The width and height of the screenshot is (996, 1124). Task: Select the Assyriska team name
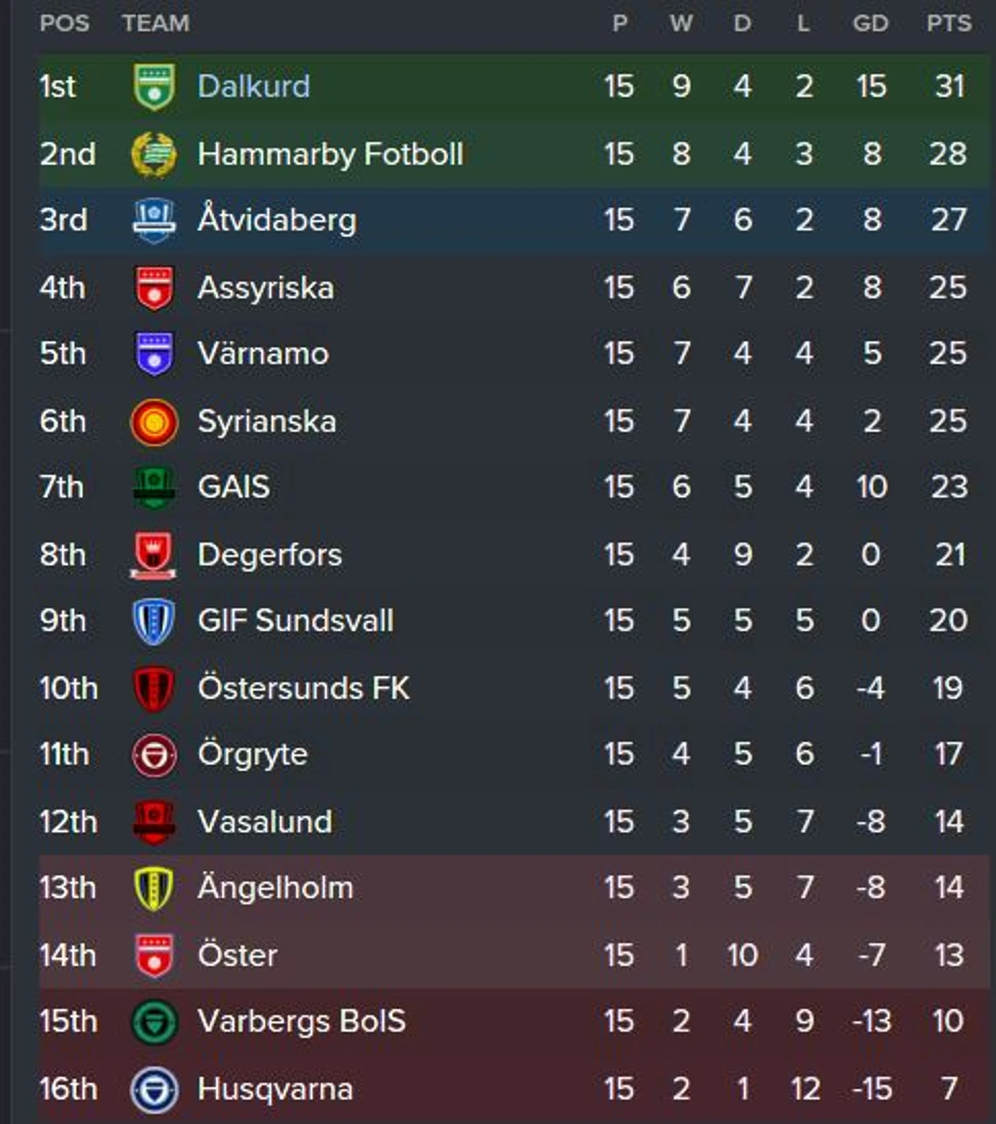(x=266, y=287)
